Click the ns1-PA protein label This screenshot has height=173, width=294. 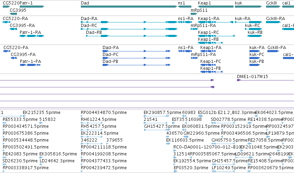tap(186, 47)
